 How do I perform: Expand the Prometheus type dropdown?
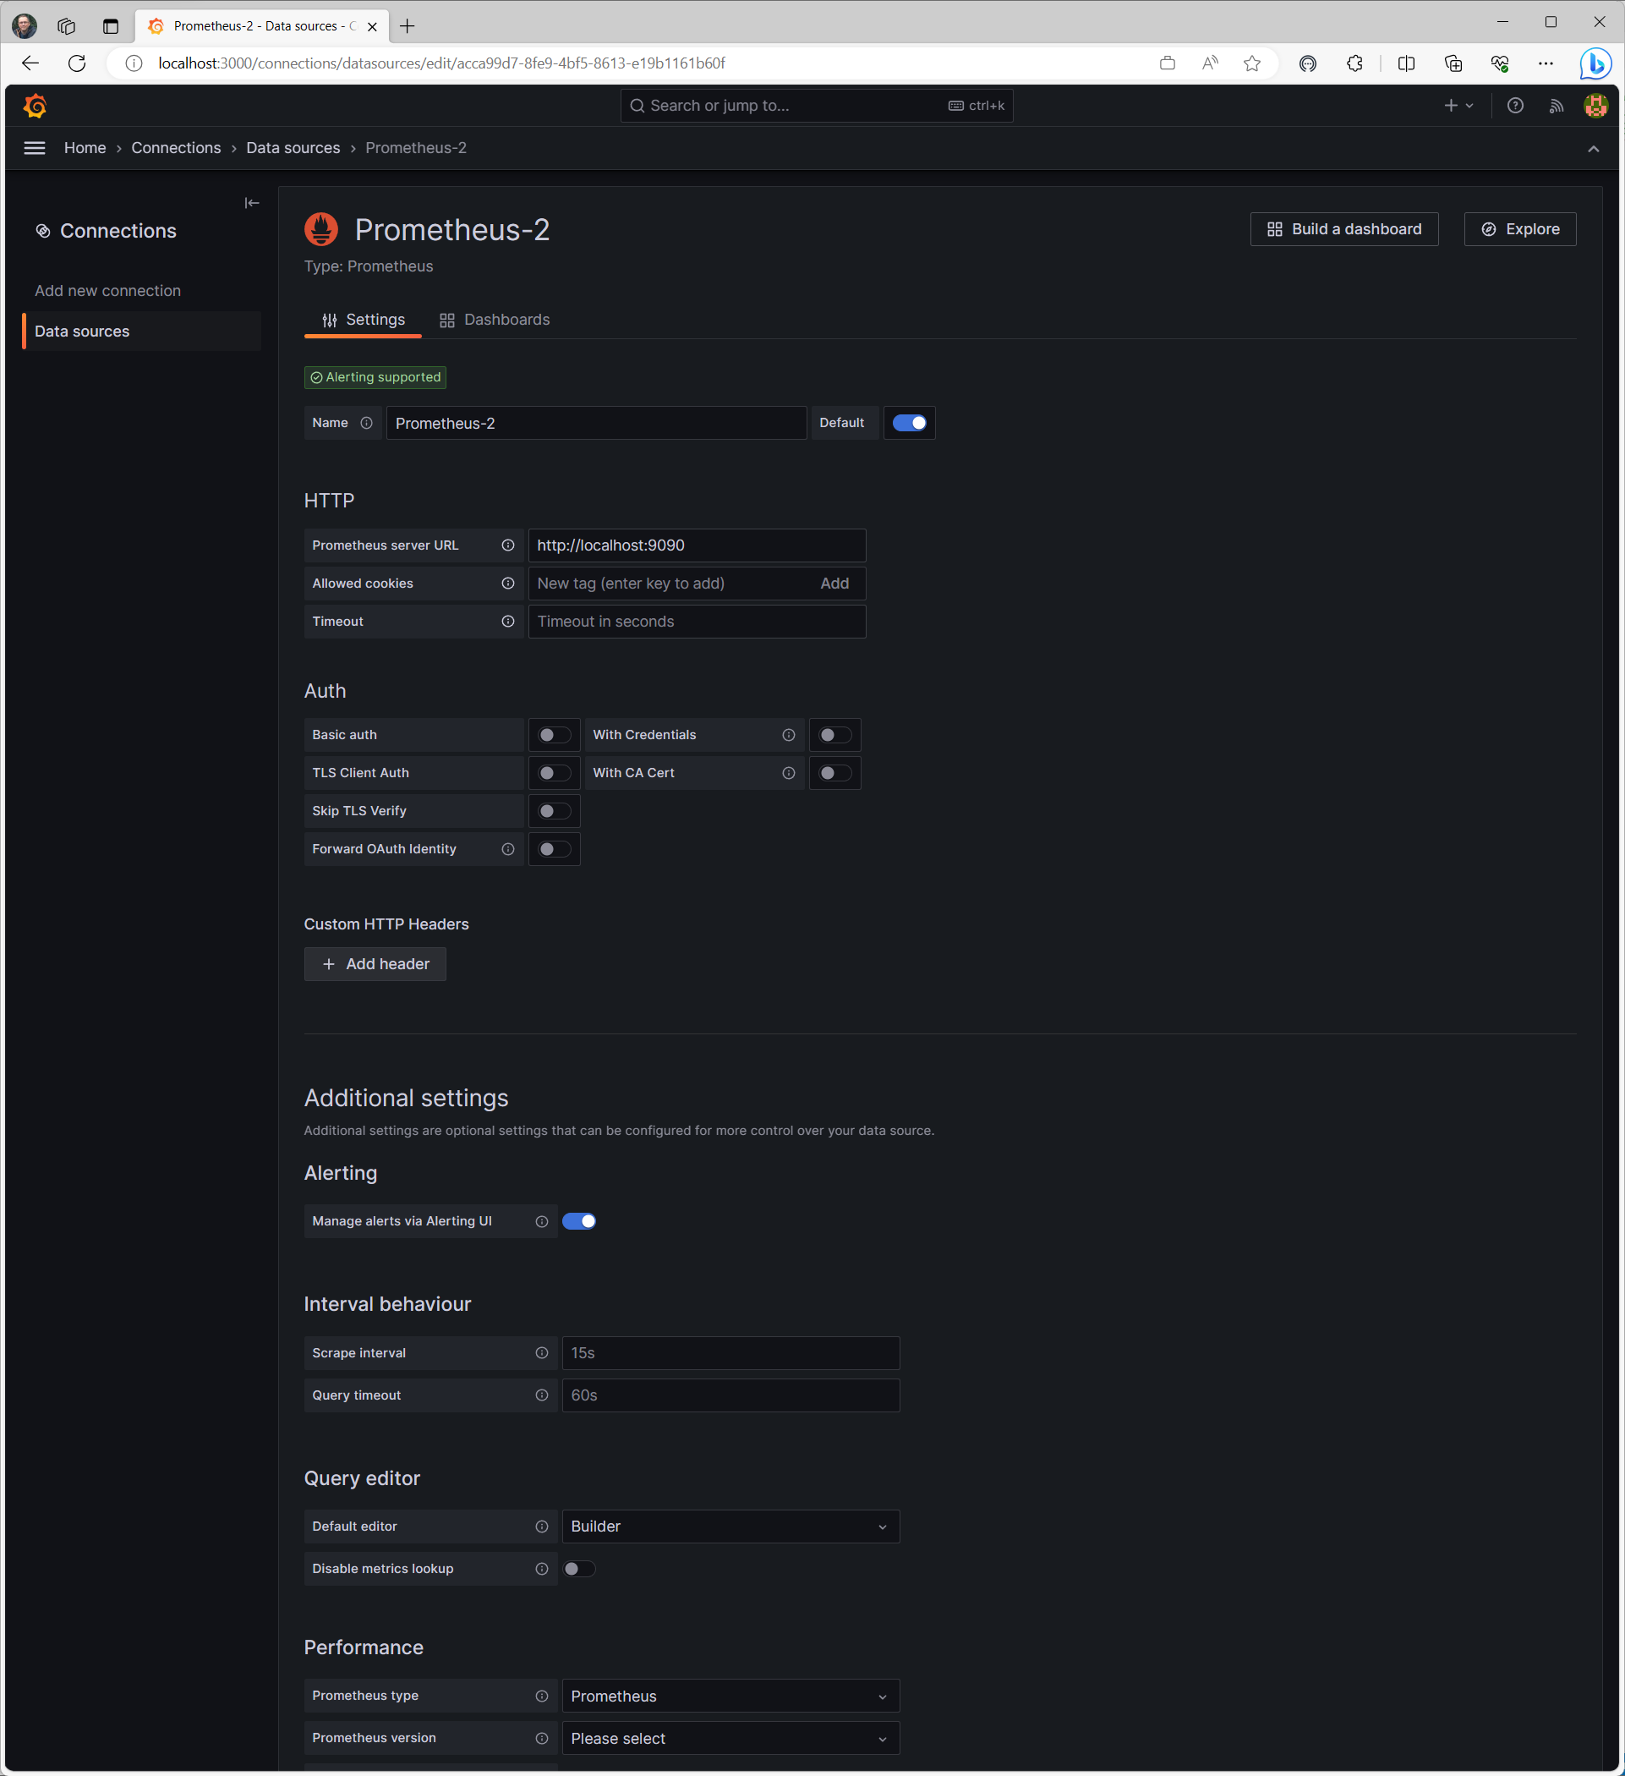point(731,1696)
